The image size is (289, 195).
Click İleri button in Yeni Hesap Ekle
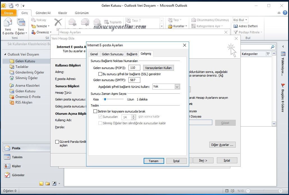pos(203,160)
